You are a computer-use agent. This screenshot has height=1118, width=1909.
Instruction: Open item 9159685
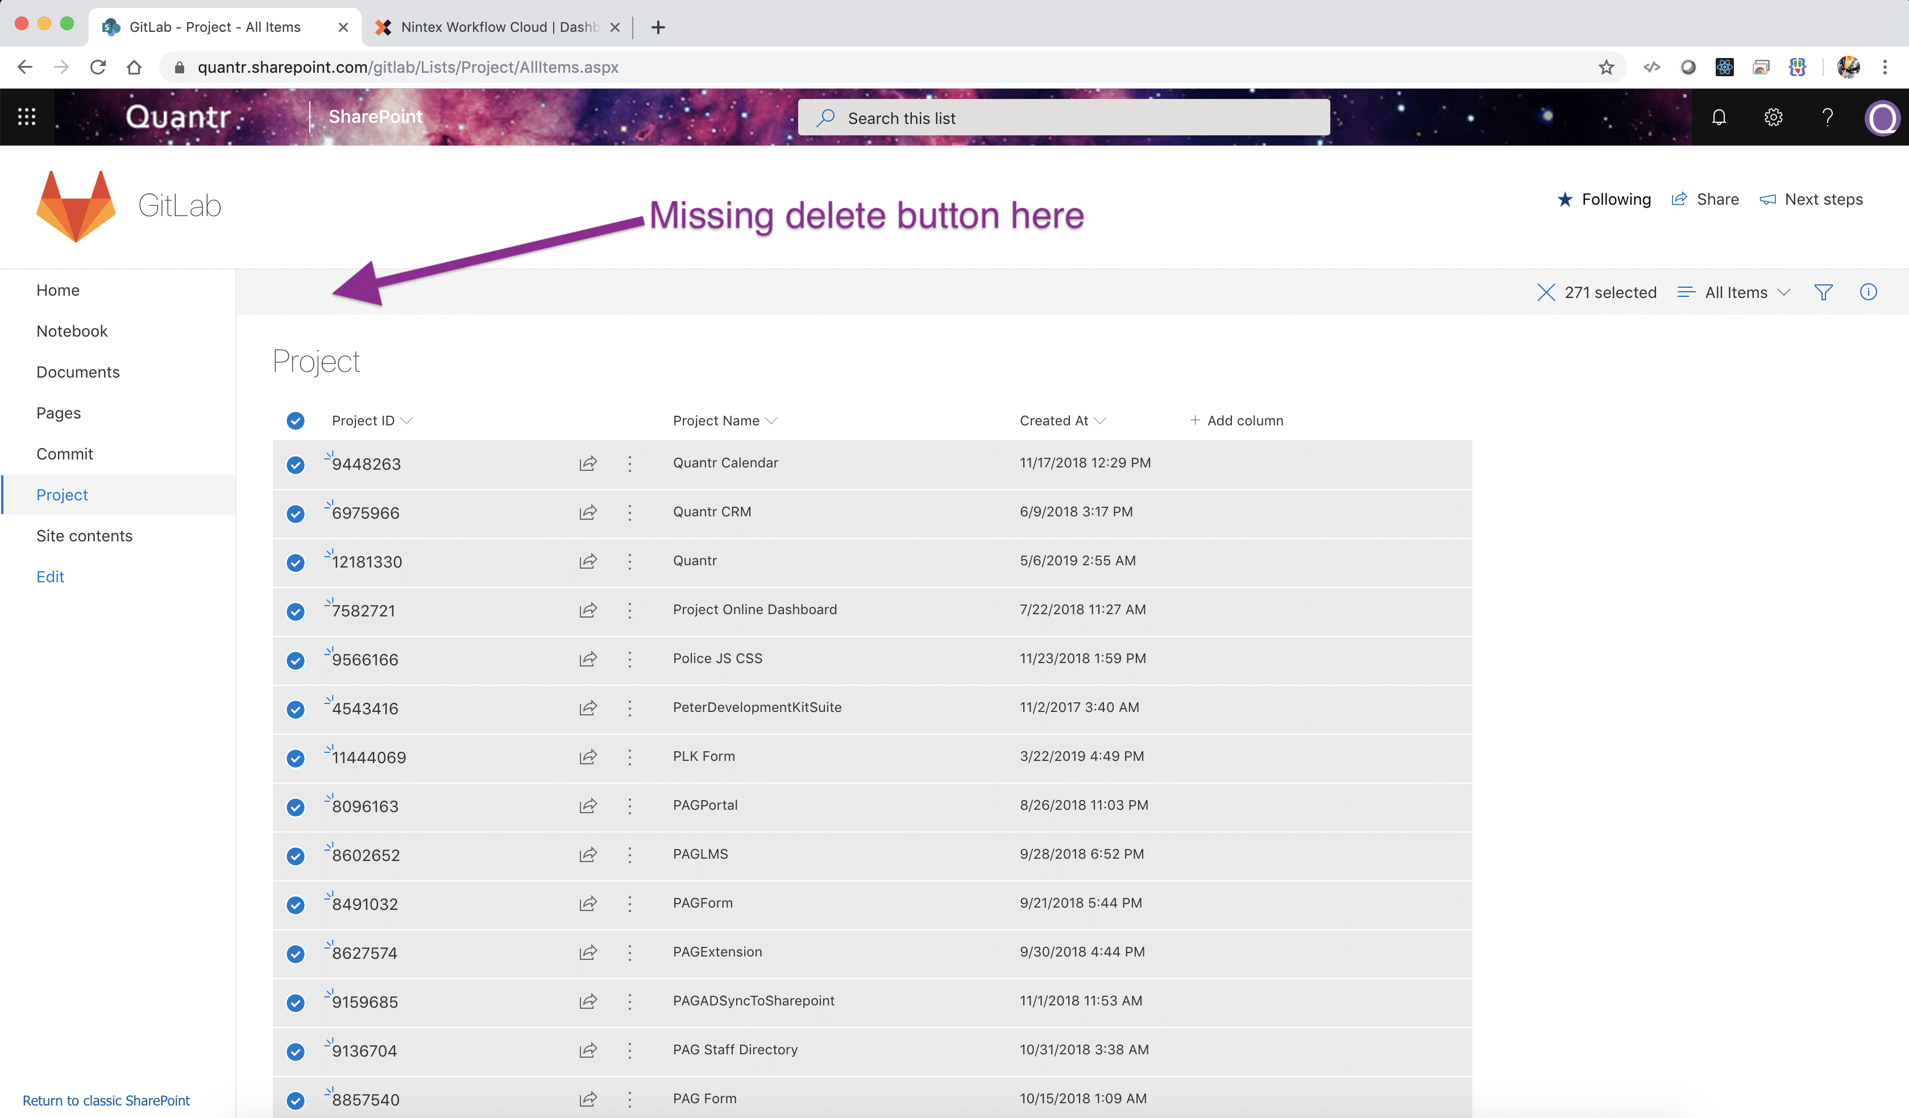(364, 1002)
